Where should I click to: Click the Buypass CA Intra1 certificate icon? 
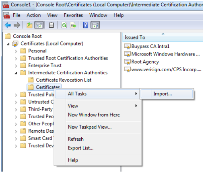[127, 46]
